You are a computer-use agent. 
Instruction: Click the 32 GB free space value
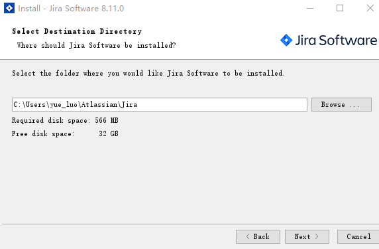point(109,133)
